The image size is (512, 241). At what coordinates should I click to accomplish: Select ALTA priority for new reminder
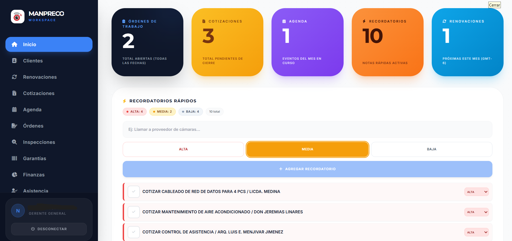click(183, 149)
